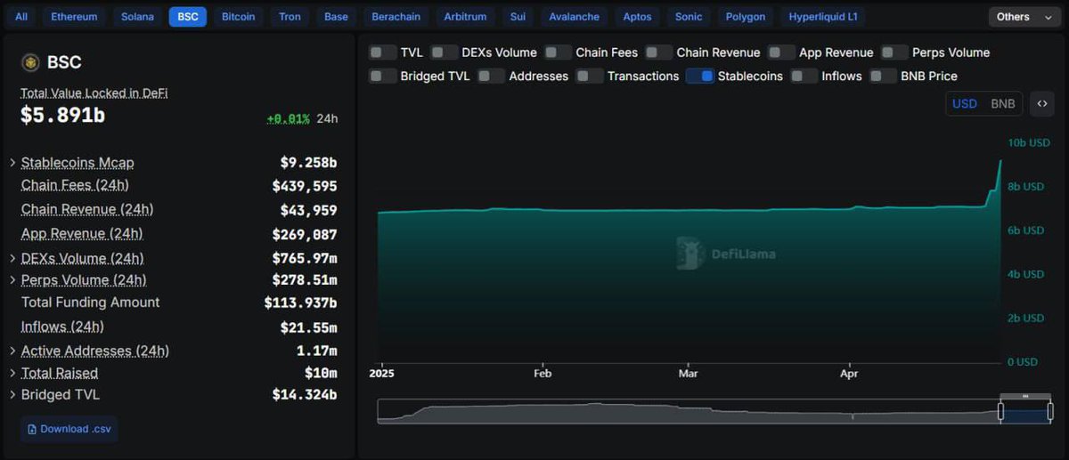1069x460 pixels.
Task: Click the Download .csv button
Action: (x=69, y=429)
